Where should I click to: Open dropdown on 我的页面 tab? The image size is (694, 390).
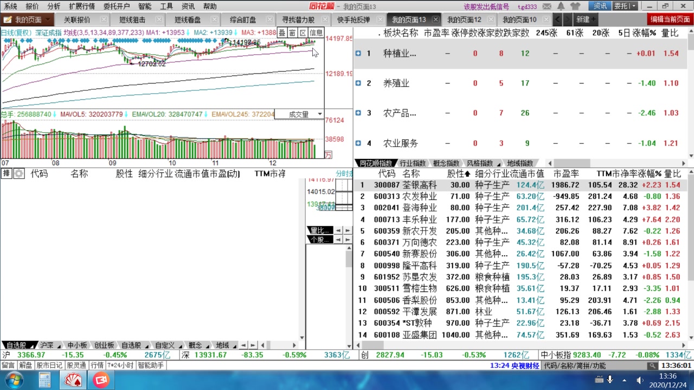coord(49,19)
